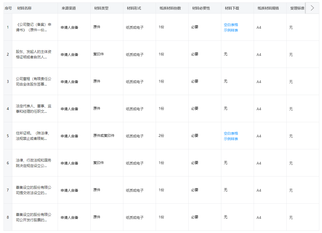Select material name 募集设立的股份有限公司提交依法设立
The image size is (322, 233).
[x=34, y=190]
